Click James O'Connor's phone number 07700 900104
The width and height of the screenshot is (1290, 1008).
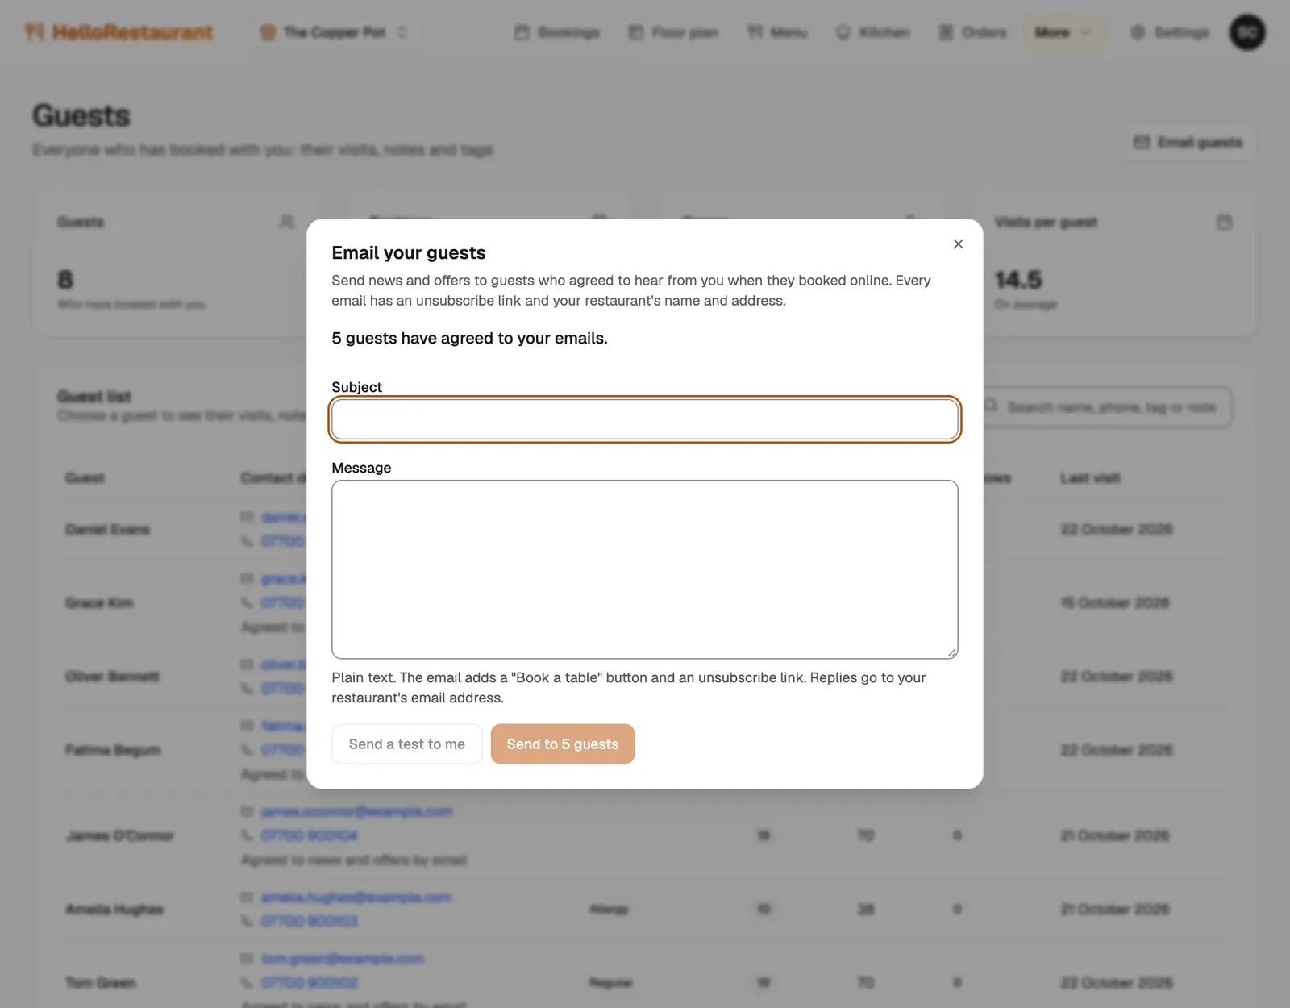tap(309, 835)
